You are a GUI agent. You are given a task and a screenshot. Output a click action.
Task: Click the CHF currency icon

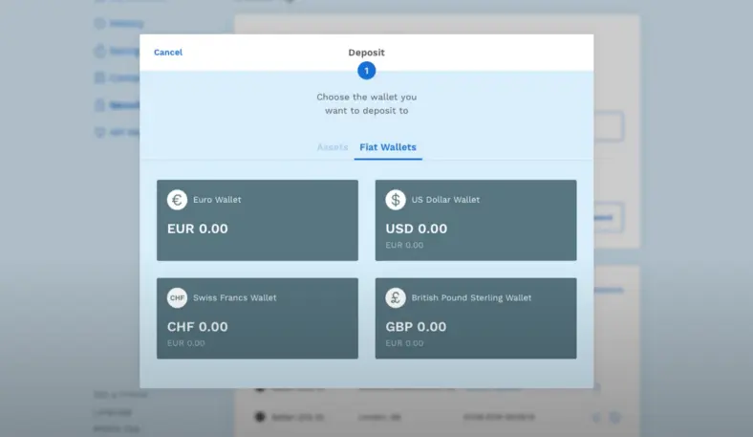tap(177, 297)
